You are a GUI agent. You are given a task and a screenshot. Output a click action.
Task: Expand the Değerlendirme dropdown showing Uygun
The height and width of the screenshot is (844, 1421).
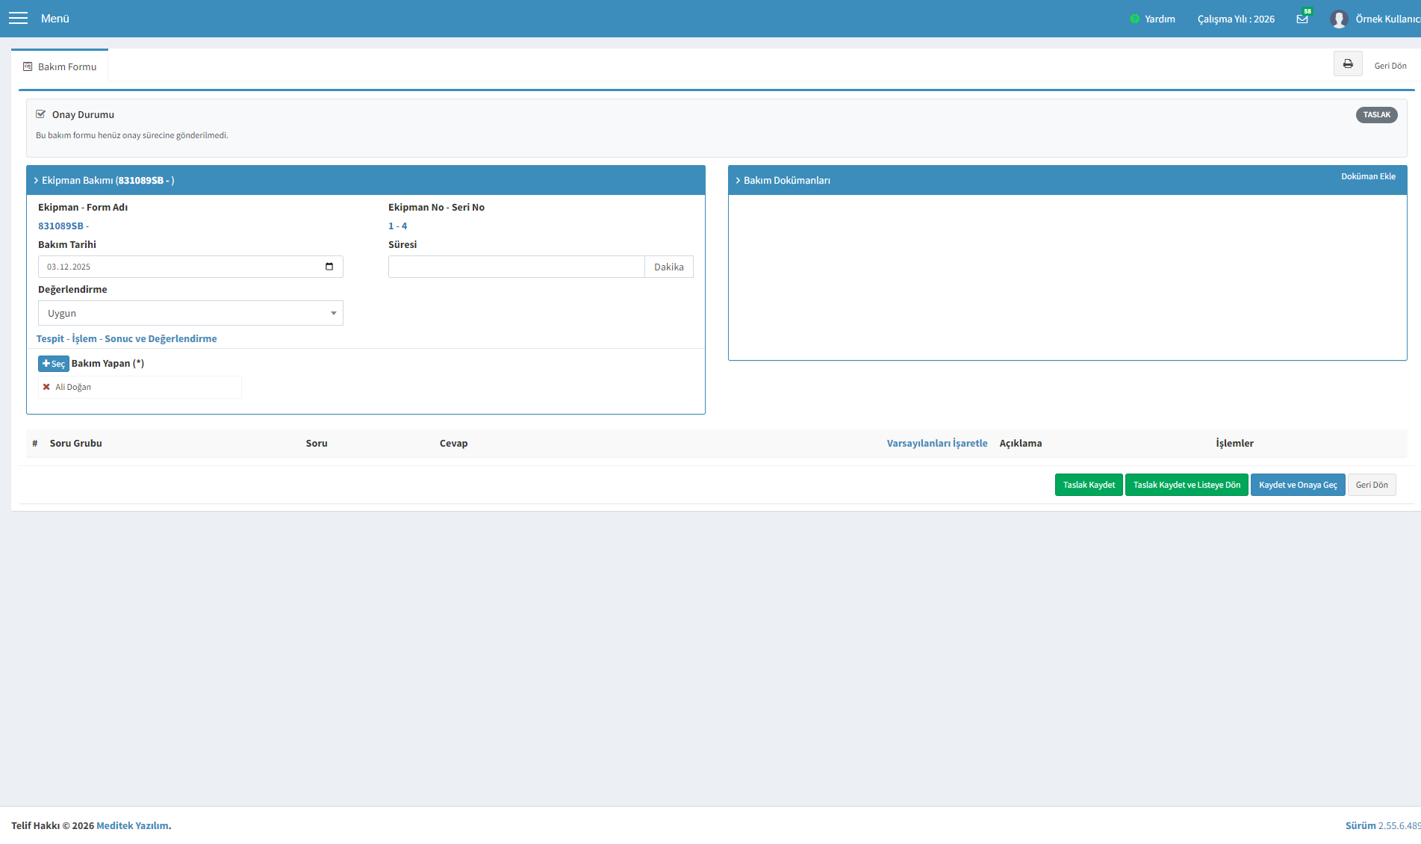(190, 313)
